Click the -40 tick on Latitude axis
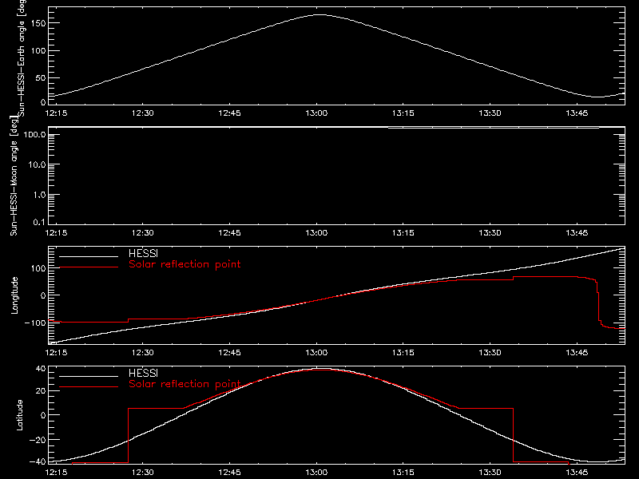Viewport: 639px width, 479px height. click(38, 461)
